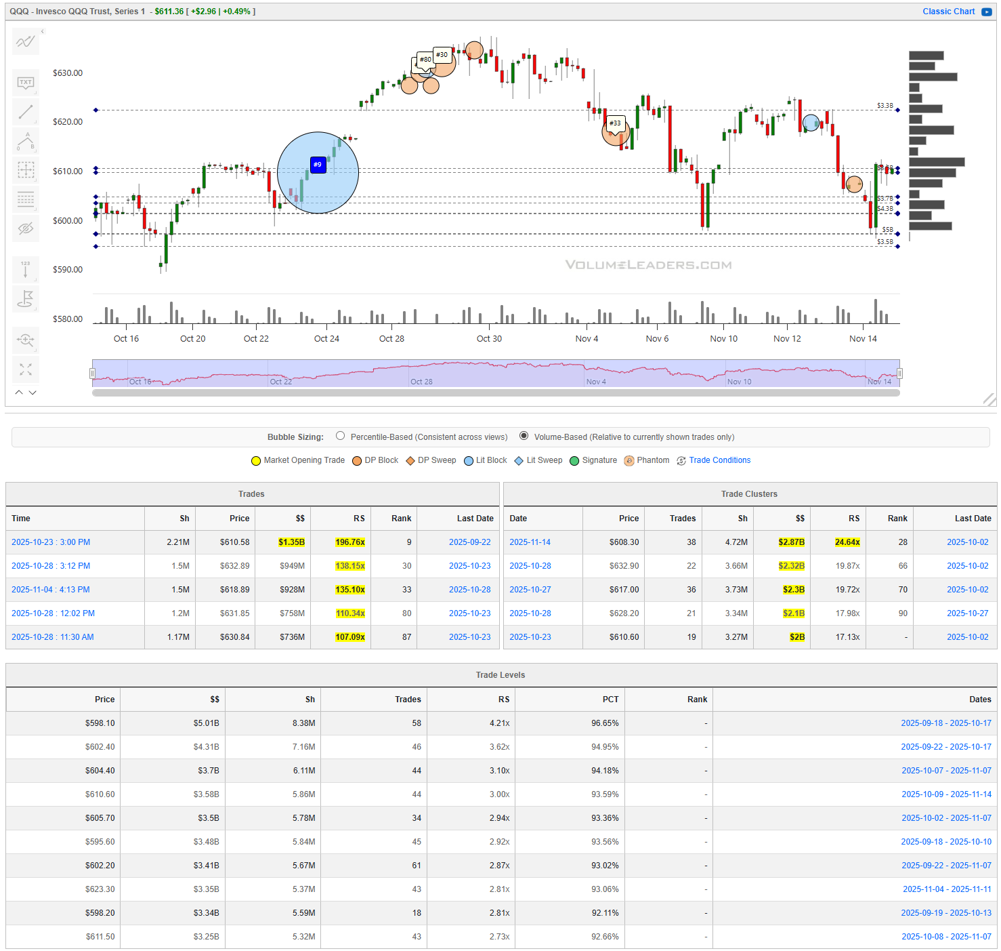Viewport: 1001px width, 951px height.
Task: Toggle Lit Sweep in legend
Action: click(538, 460)
